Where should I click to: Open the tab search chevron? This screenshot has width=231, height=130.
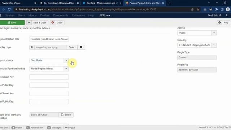pos(209,3)
